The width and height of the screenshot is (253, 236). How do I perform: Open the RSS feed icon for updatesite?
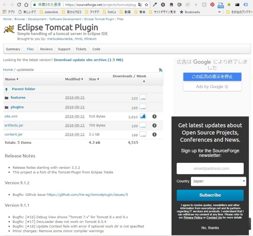161,70
